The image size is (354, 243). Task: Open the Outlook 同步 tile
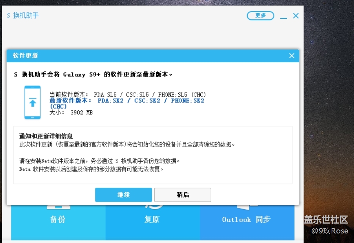click(x=246, y=219)
